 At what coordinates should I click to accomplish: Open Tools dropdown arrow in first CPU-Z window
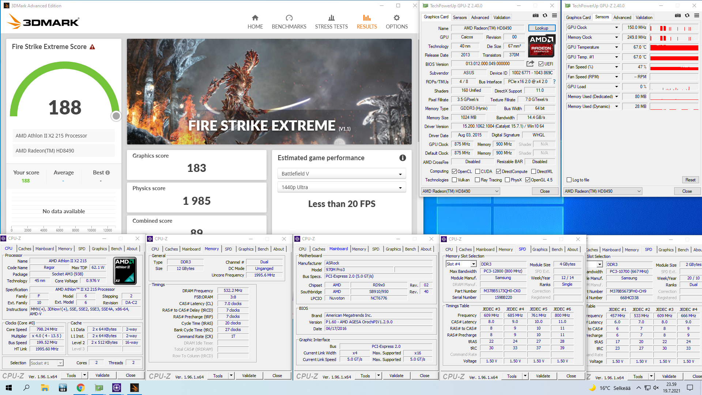point(84,375)
